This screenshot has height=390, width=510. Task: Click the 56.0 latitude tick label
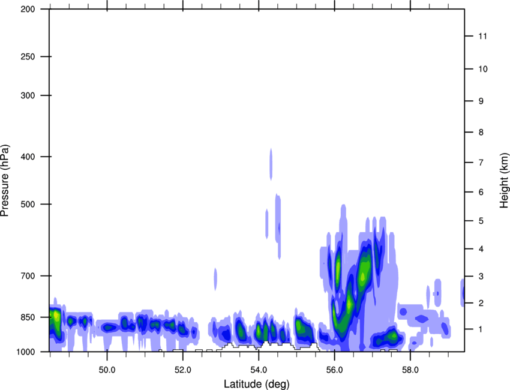pyautogui.click(x=335, y=370)
